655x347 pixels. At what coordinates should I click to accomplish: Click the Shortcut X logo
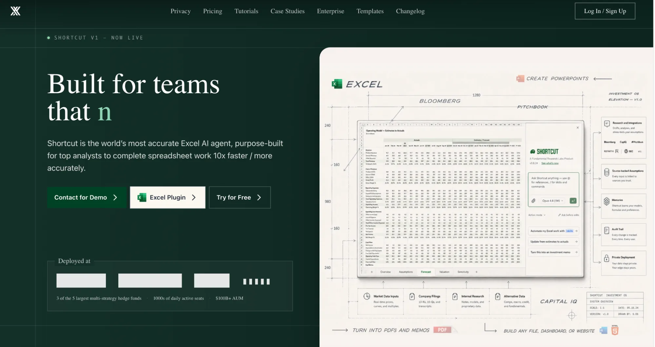[15, 11]
